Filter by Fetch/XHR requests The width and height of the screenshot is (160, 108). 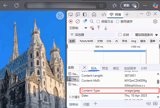tap(86, 41)
